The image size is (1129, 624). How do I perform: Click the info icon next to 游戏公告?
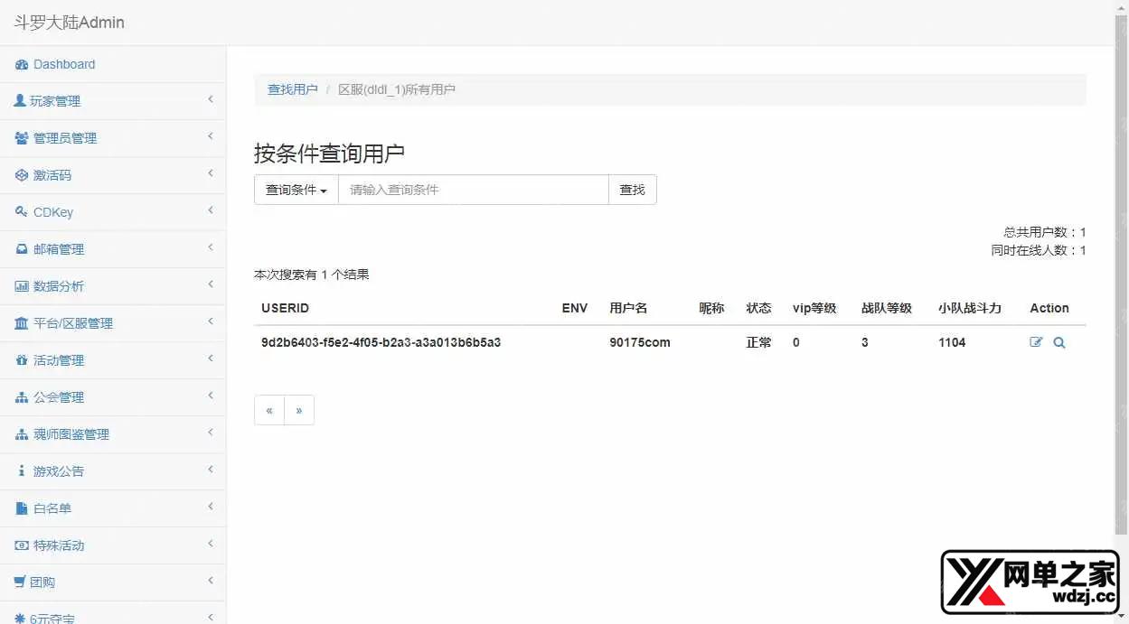(x=20, y=470)
